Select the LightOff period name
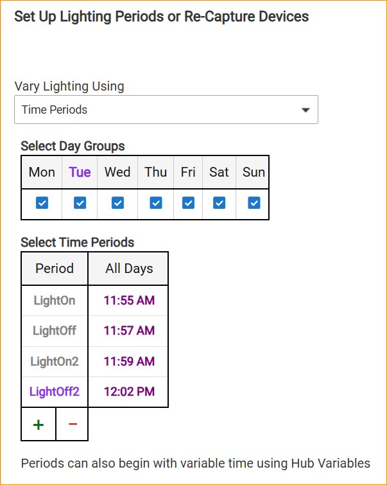387x485 pixels. tap(55, 331)
